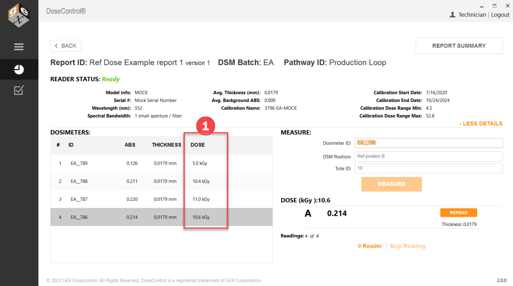Click the Thickness: 0.0179 reading label
This screenshot has height=286, width=513.
tap(459, 224)
